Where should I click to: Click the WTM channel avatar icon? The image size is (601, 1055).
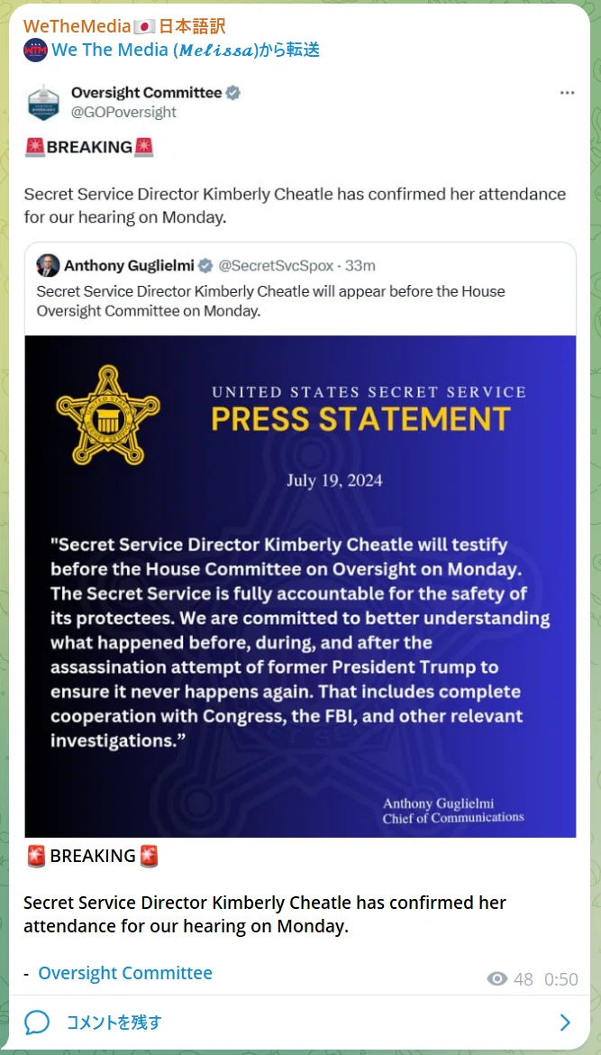[x=35, y=50]
